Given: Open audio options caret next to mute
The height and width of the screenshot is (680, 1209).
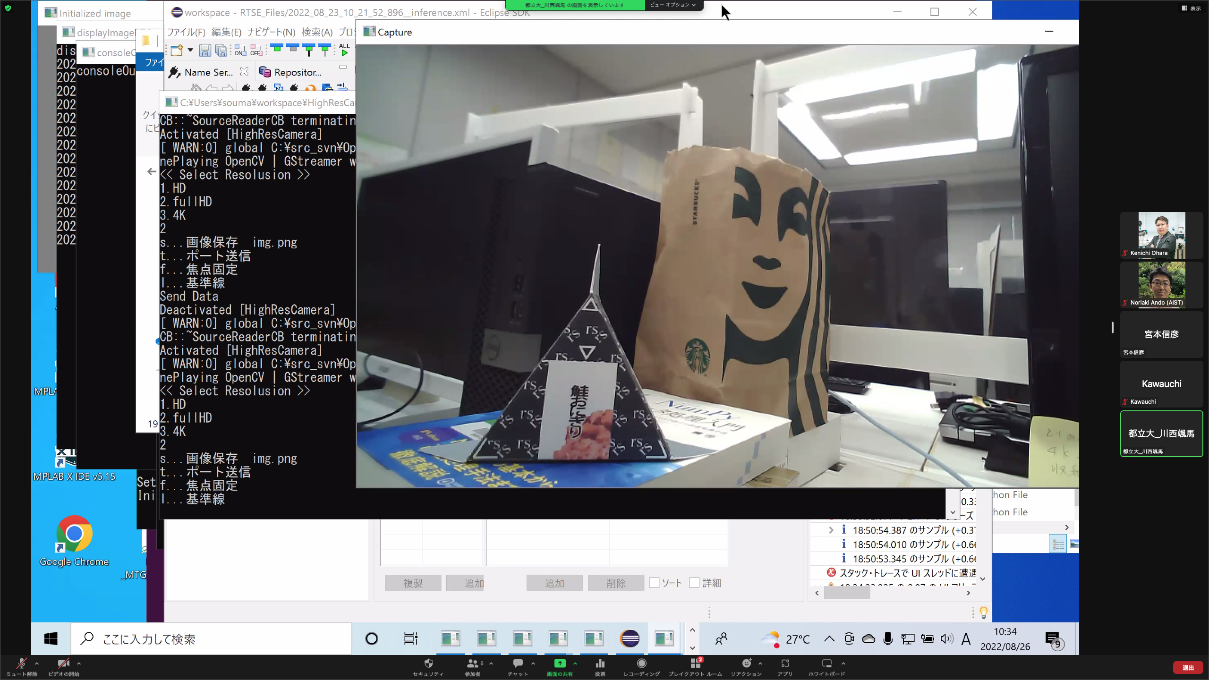Looking at the screenshot, I should click(x=37, y=663).
